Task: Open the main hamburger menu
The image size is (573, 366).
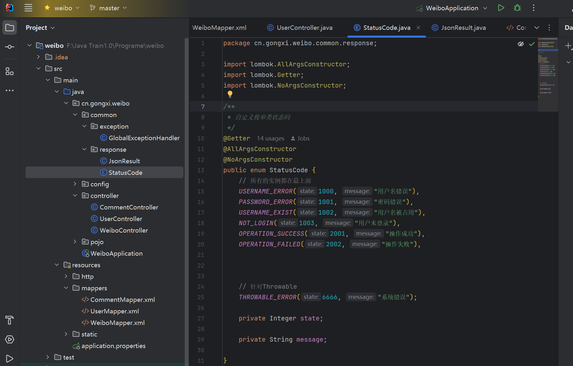Action: coord(28,8)
